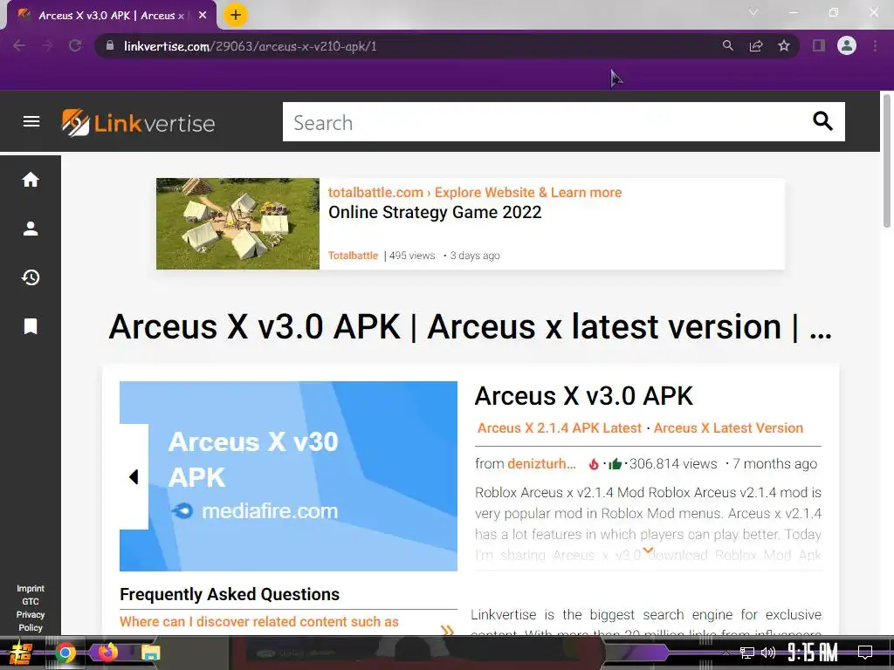The width and height of the screenshot is (894, 670).
Task: Click the Arceus X v30 APK preview image
Action: (x=288, y=476)
